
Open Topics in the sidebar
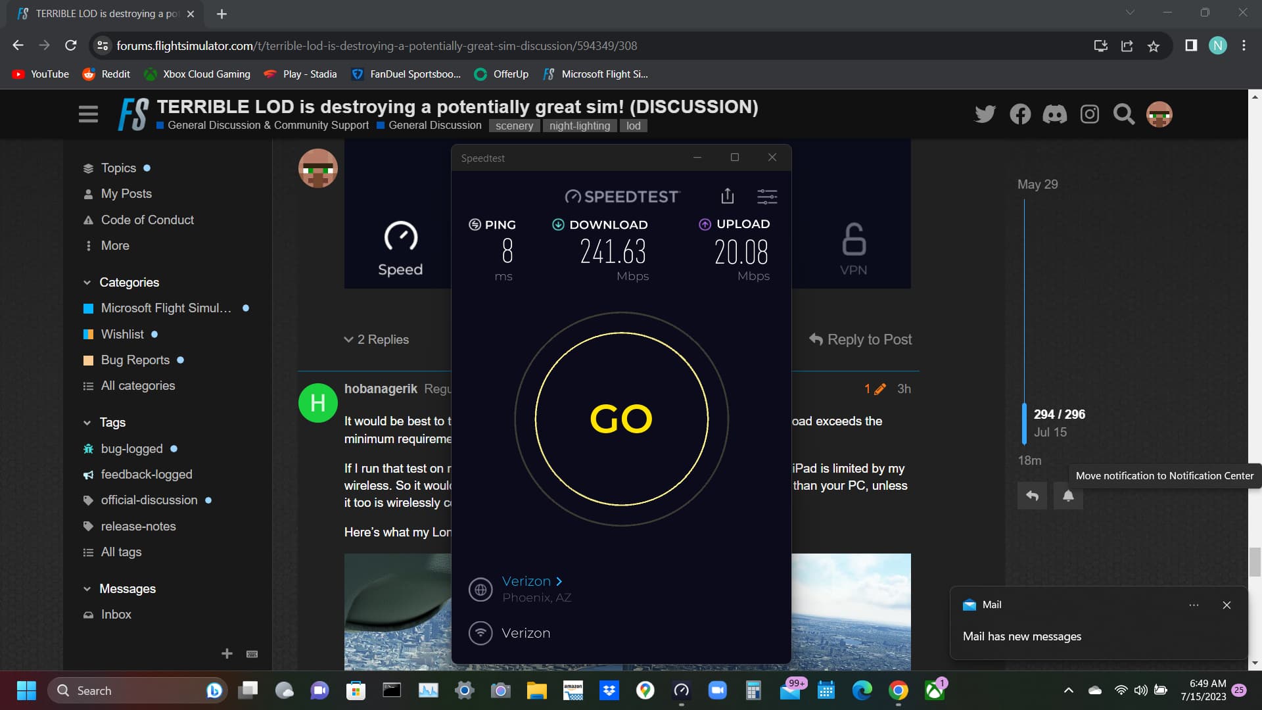coord(118,168)
